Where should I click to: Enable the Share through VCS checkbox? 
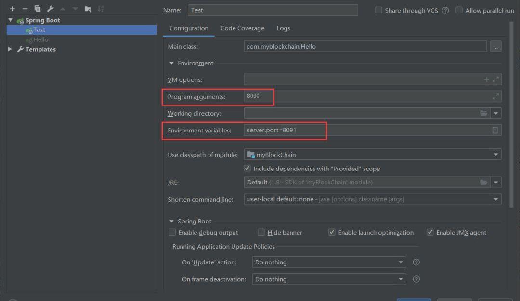pyautogui.click(x=378, y=10)
